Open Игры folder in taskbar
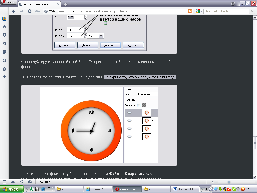 click(69, 189)
